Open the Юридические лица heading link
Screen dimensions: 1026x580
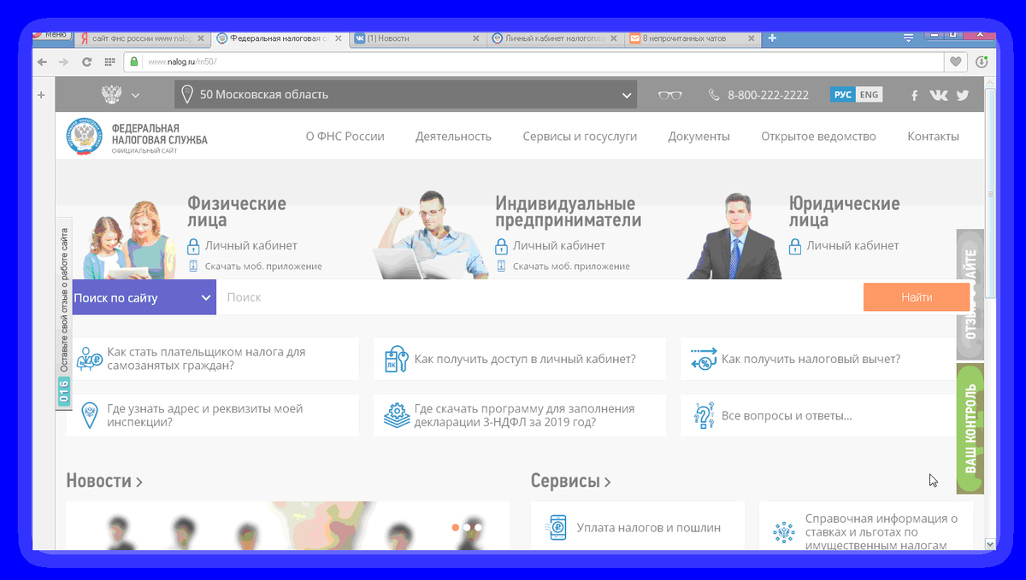tap(845, 212)
